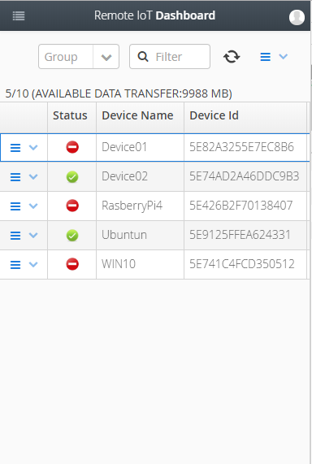Click the Group combo box text field
This screenshot has width=312, height=464.
pyautogui.click(x=66, y=57)
